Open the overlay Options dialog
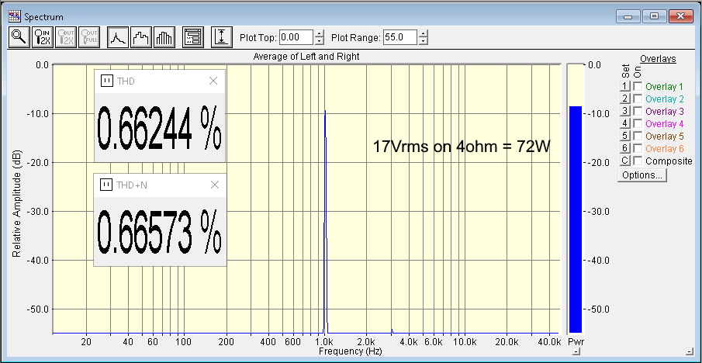The image size is (702, 363). pos(642,175)
